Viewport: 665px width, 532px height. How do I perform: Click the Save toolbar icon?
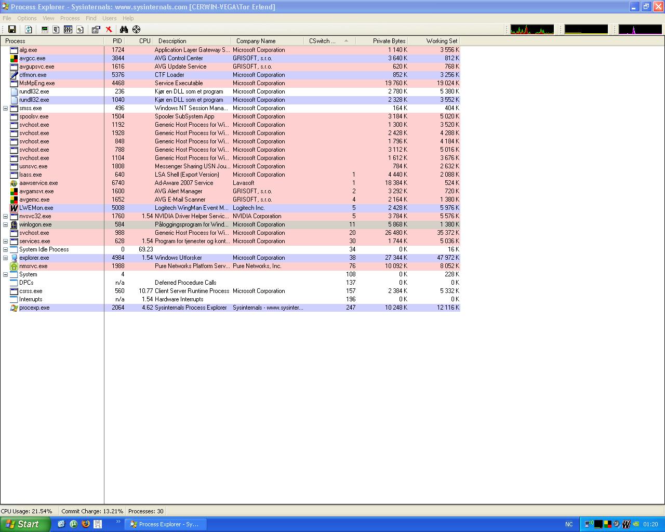12,30
